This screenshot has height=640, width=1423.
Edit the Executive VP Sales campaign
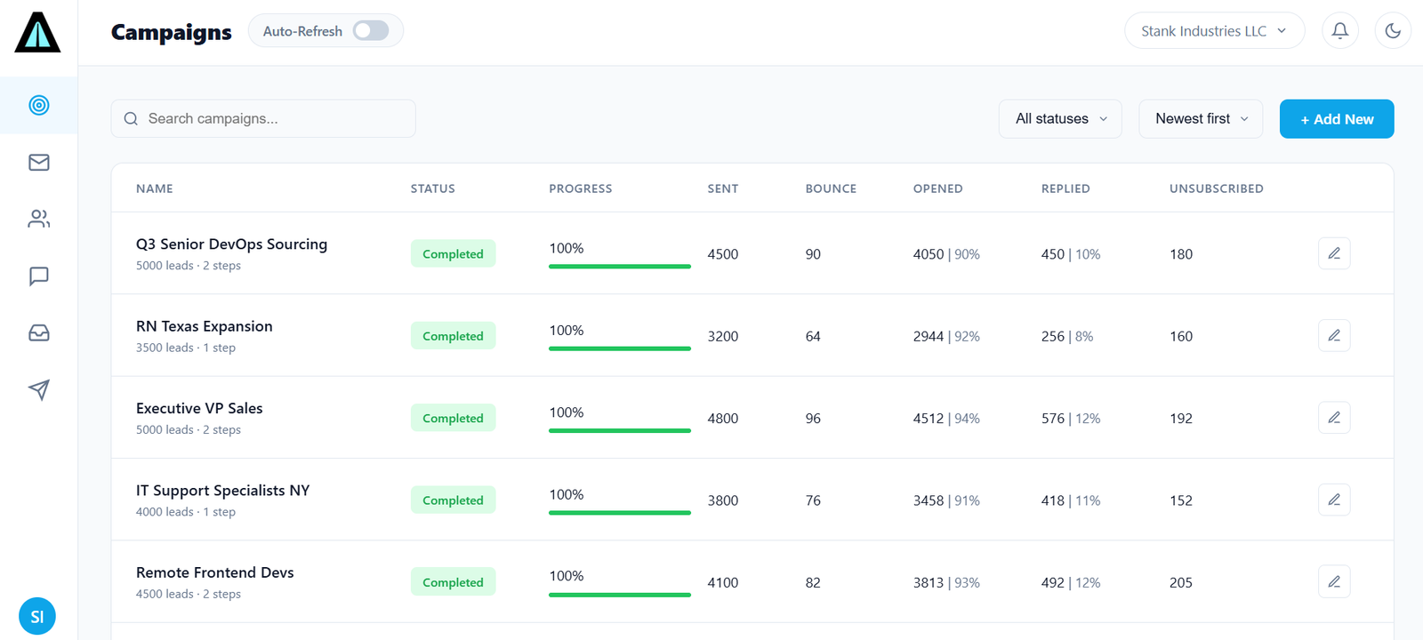1334,417
